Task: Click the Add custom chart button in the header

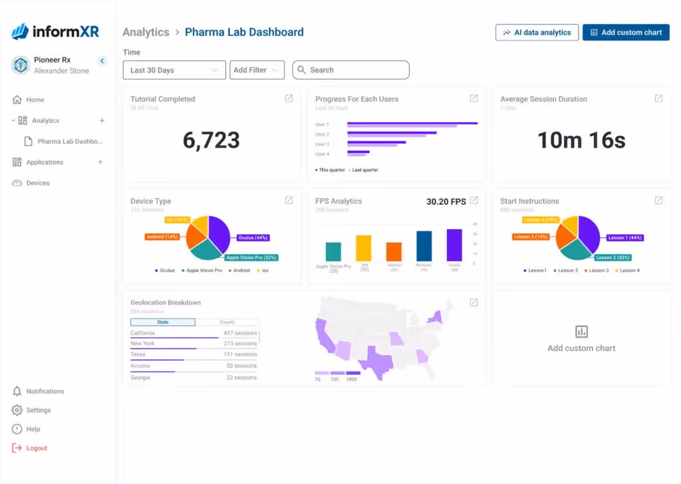Action: coord(626,33)
